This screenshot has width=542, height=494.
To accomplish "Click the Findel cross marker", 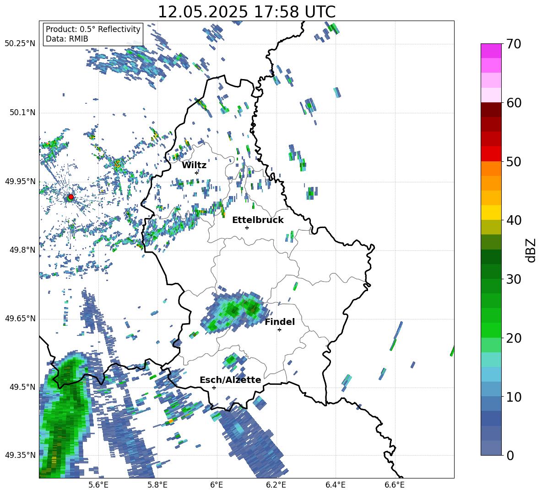I will [280, 330].
